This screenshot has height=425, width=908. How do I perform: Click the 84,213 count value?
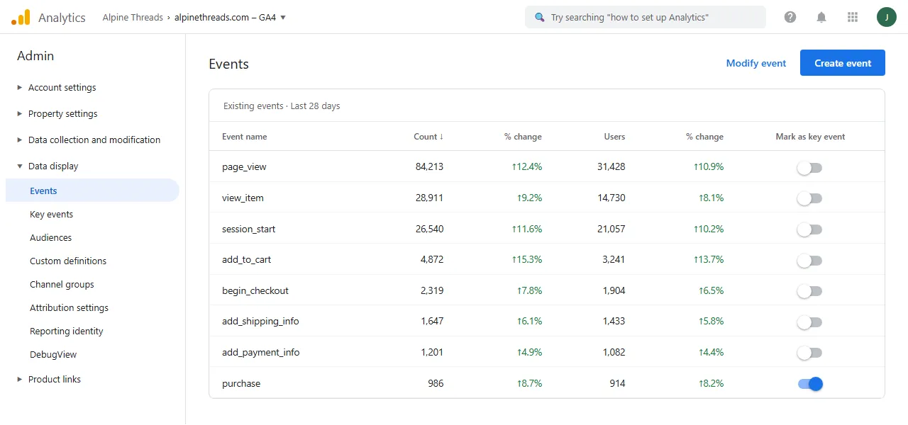pyautogui.click(x=429, y=167)
